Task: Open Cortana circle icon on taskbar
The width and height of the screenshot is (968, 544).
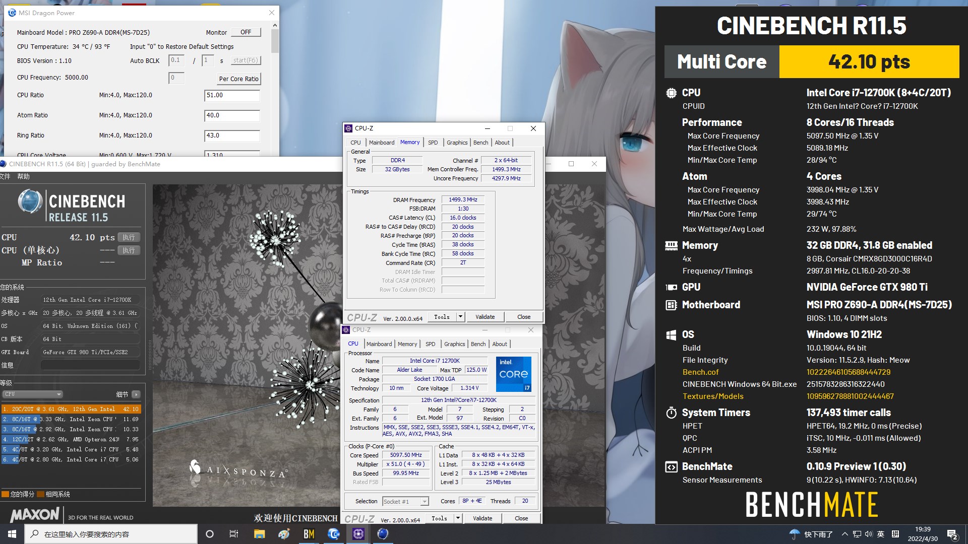Action: 210,534
